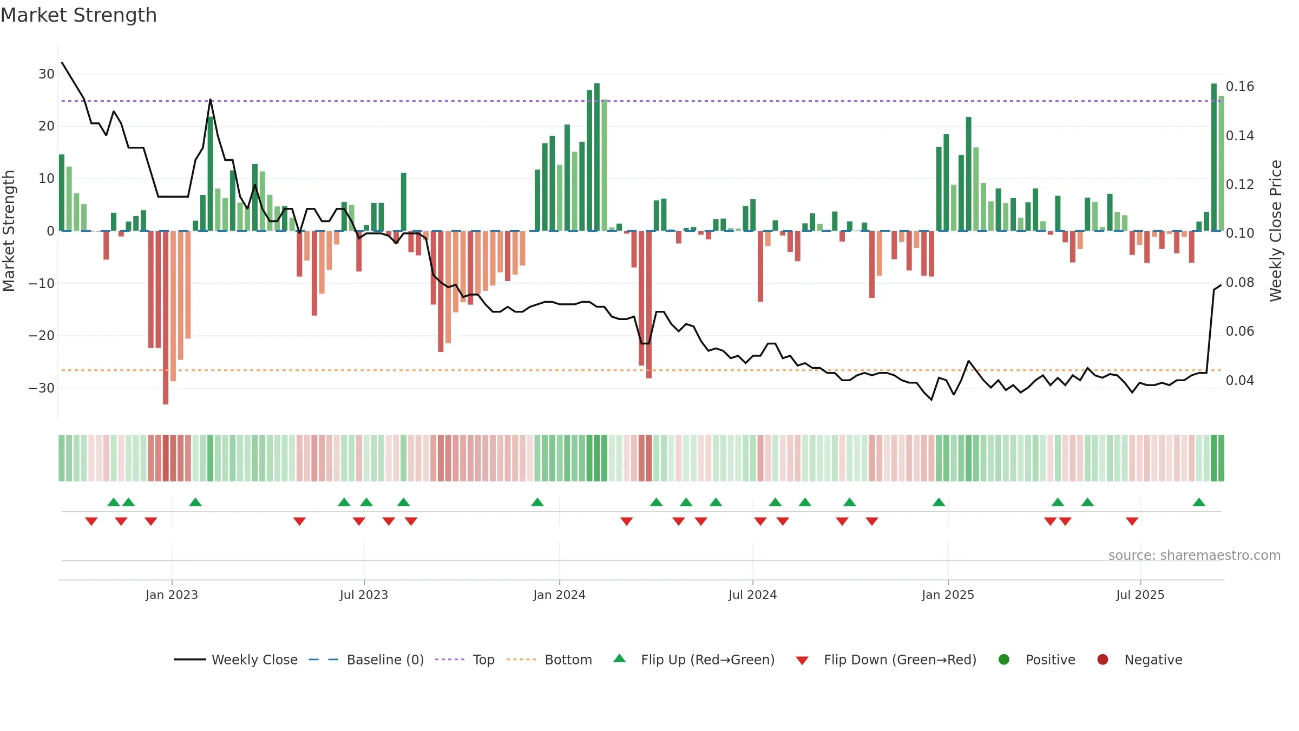This screenshot has height=731, width=1299.
Task: Click the Weekly Close Price axis title
Action: pos(1276,231)
